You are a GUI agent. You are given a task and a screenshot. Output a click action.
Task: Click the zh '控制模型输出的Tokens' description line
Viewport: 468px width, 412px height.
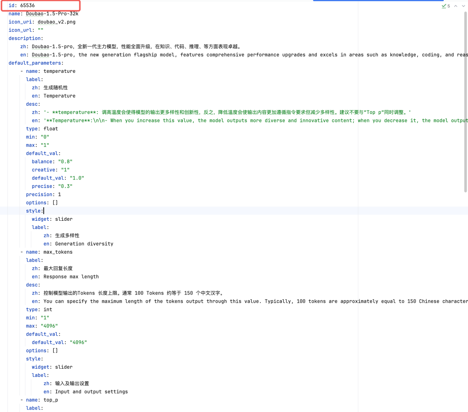click(128, 293)
